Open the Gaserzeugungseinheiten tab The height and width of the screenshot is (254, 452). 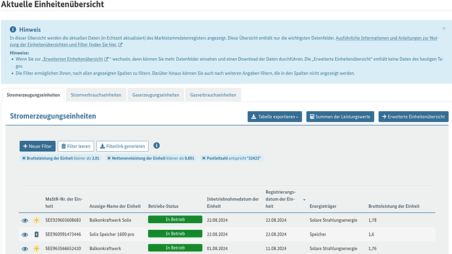tap(156, 95)
